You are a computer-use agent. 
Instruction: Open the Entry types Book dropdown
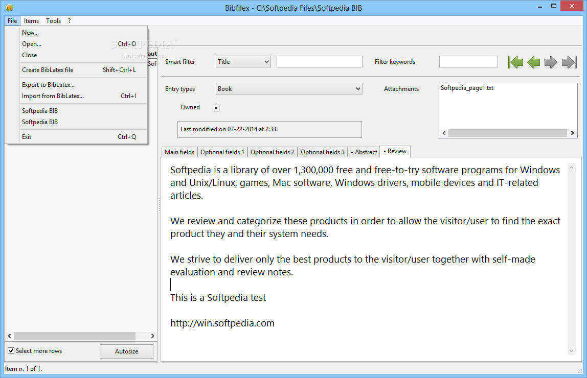pos(289,88)
